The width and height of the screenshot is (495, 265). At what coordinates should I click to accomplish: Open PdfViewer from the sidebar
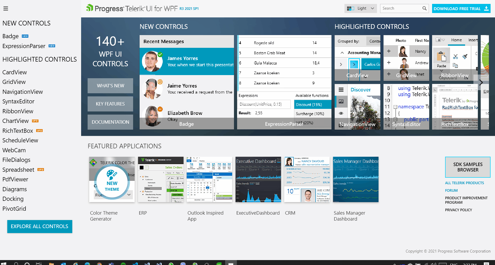pos(15,179)
